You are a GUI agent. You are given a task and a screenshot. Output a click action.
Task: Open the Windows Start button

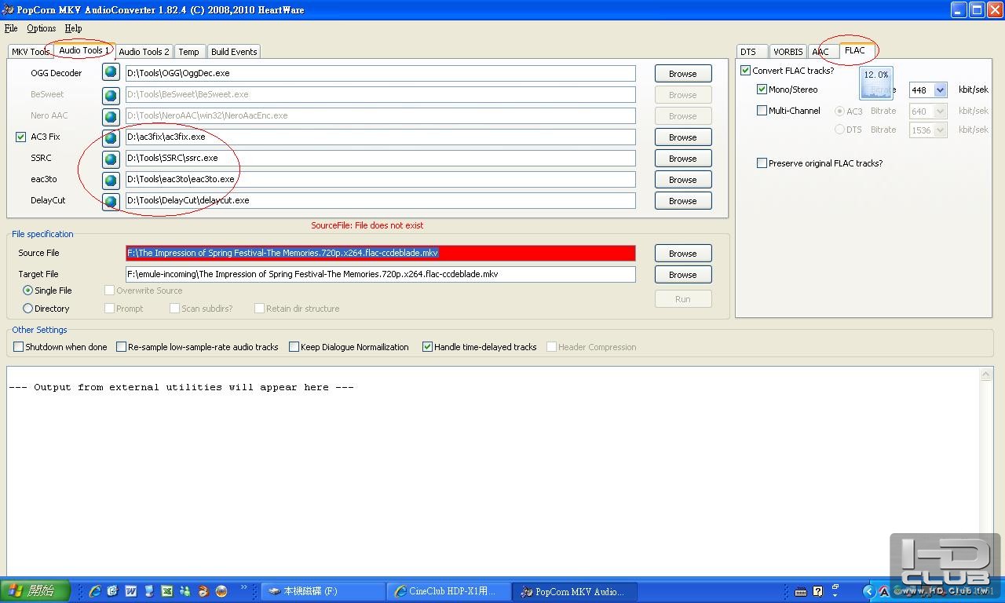35,590
